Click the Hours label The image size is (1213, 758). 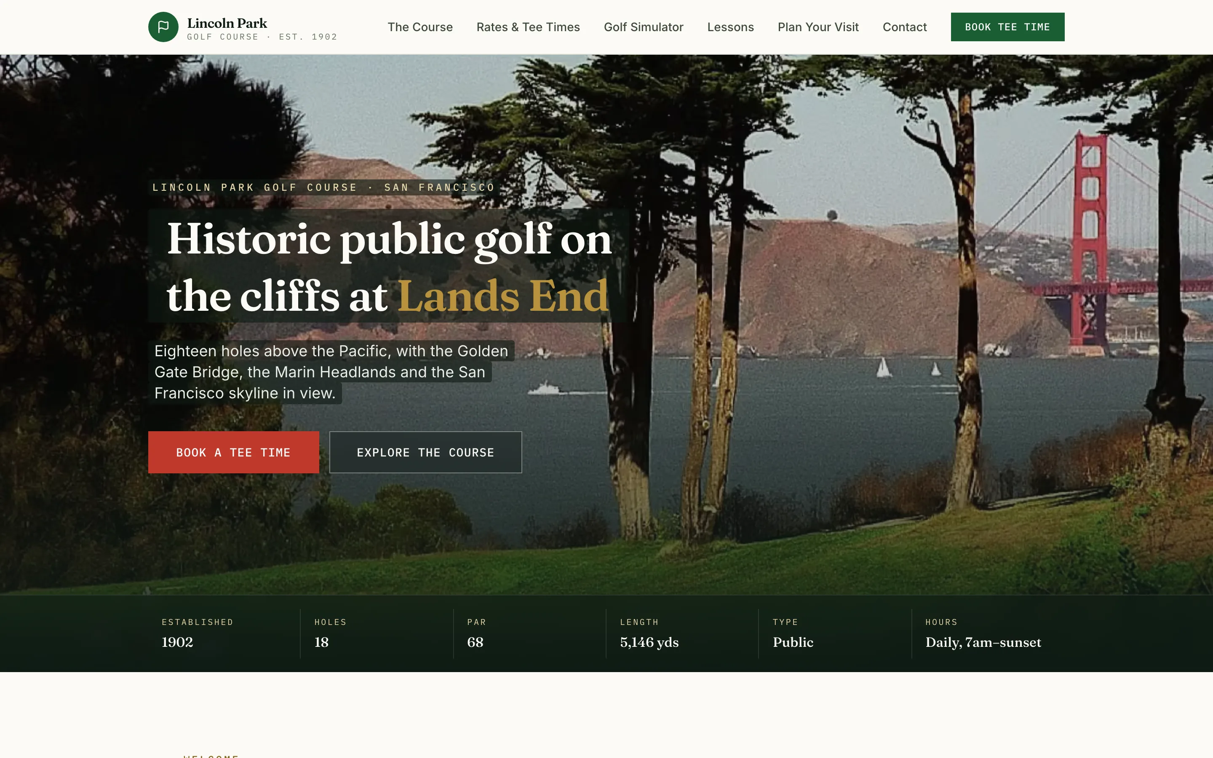pyautogui.click(x=941, y=622)
